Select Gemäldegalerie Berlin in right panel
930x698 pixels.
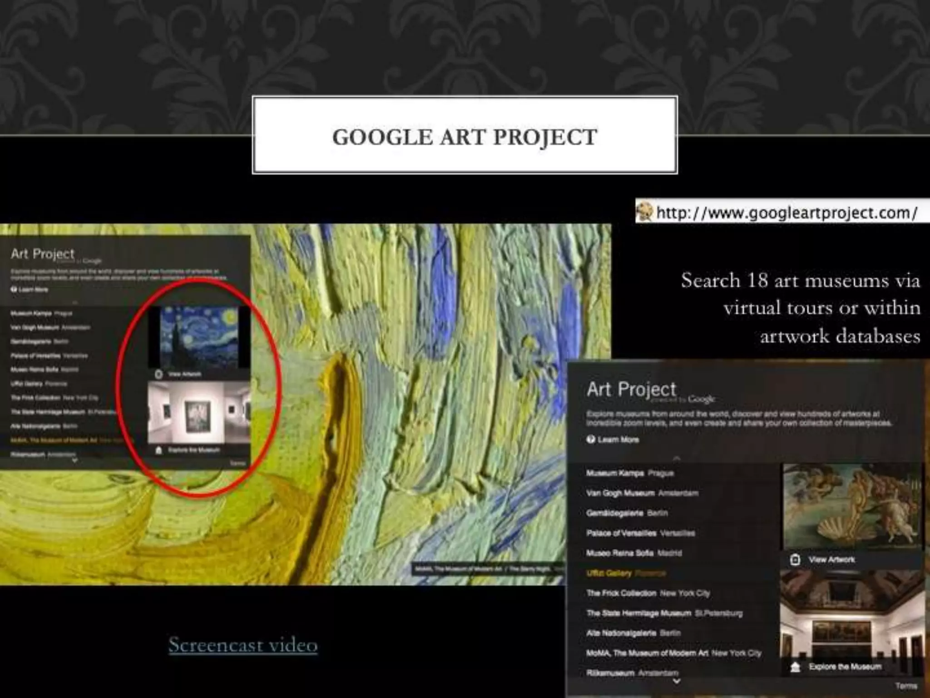(x=627, y=513)
